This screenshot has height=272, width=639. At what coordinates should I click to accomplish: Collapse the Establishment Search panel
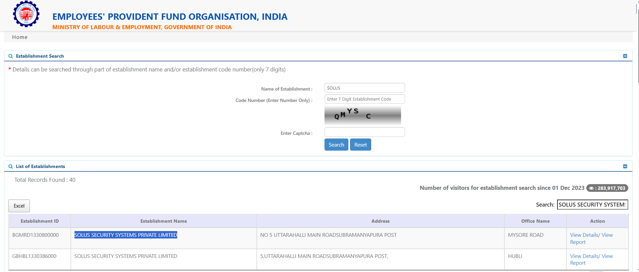625,56
